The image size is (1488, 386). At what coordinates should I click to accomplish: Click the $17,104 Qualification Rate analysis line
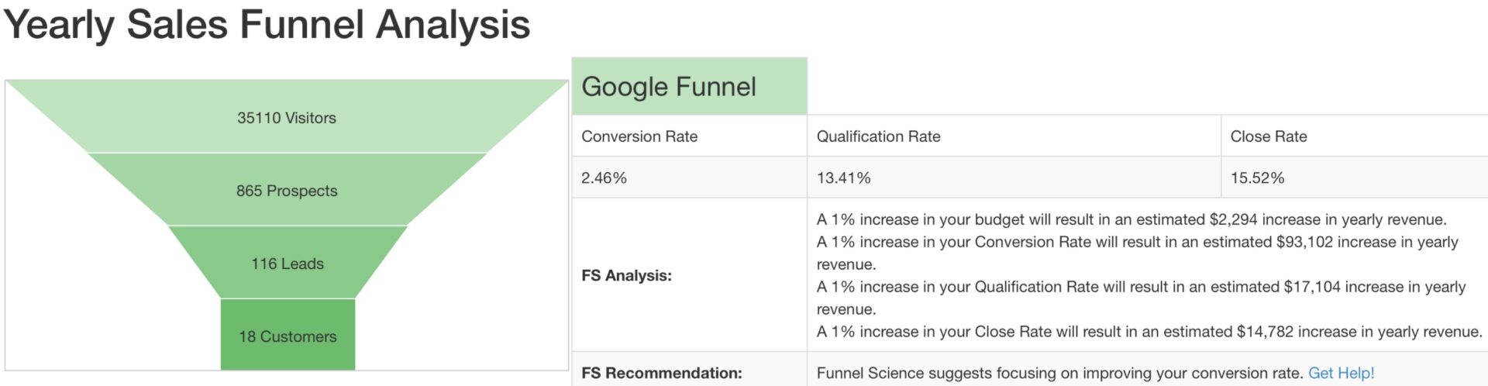pyautogui.click(x=1141, y=298)
